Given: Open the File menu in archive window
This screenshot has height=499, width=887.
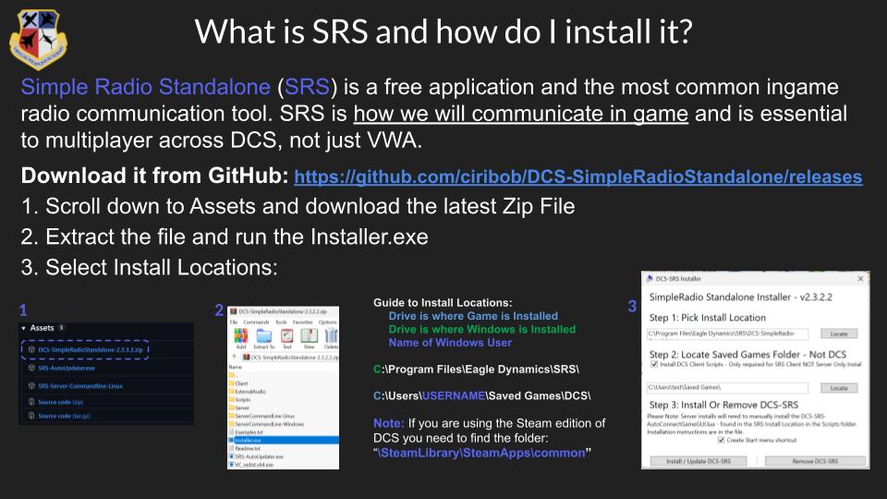Looking at the screenshot, I should 234,322.
